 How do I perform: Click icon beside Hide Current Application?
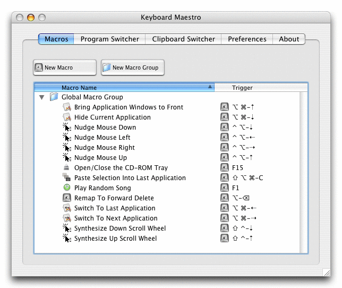67,117
